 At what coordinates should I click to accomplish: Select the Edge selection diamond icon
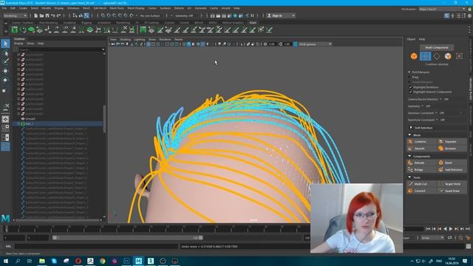tap(437, 56)
